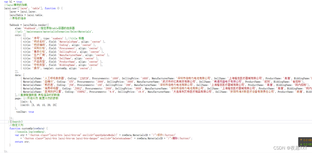Click the 'cols: [[' line
The width and height of the screenshot is (312, 153).
(20, 35)
